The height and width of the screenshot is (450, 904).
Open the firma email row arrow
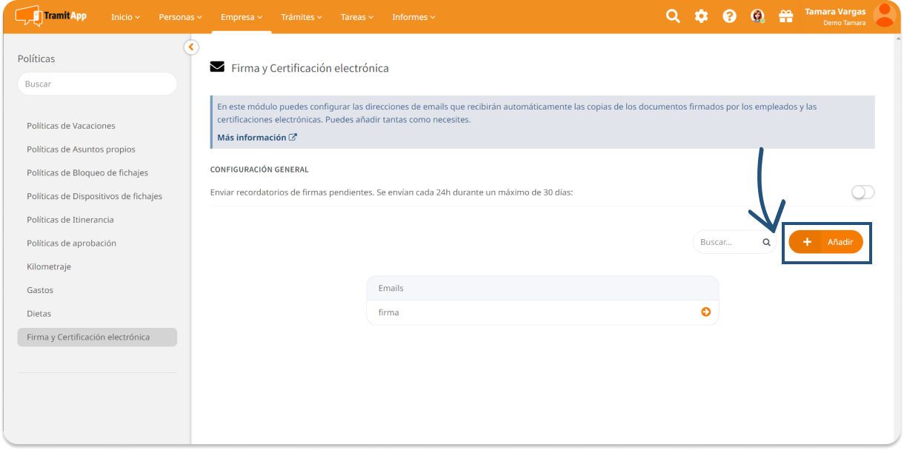point(705,312)
